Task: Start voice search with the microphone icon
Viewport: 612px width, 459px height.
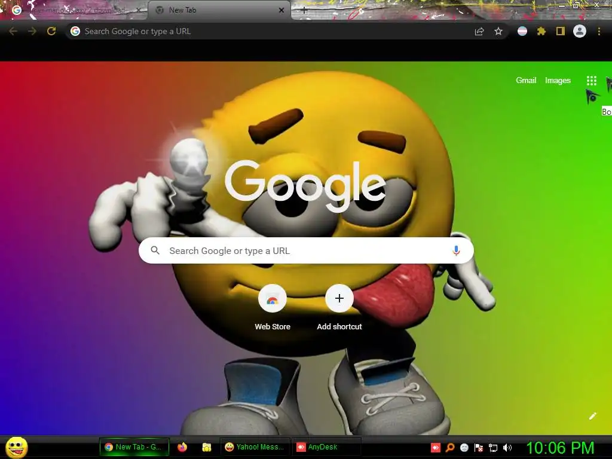Action: (x=456, y=250)
